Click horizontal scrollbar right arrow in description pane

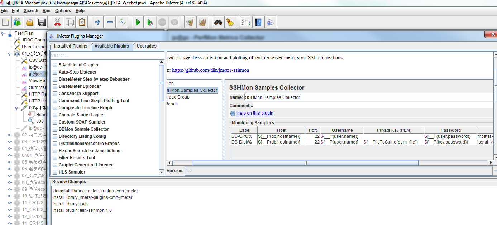click(491, 163)
